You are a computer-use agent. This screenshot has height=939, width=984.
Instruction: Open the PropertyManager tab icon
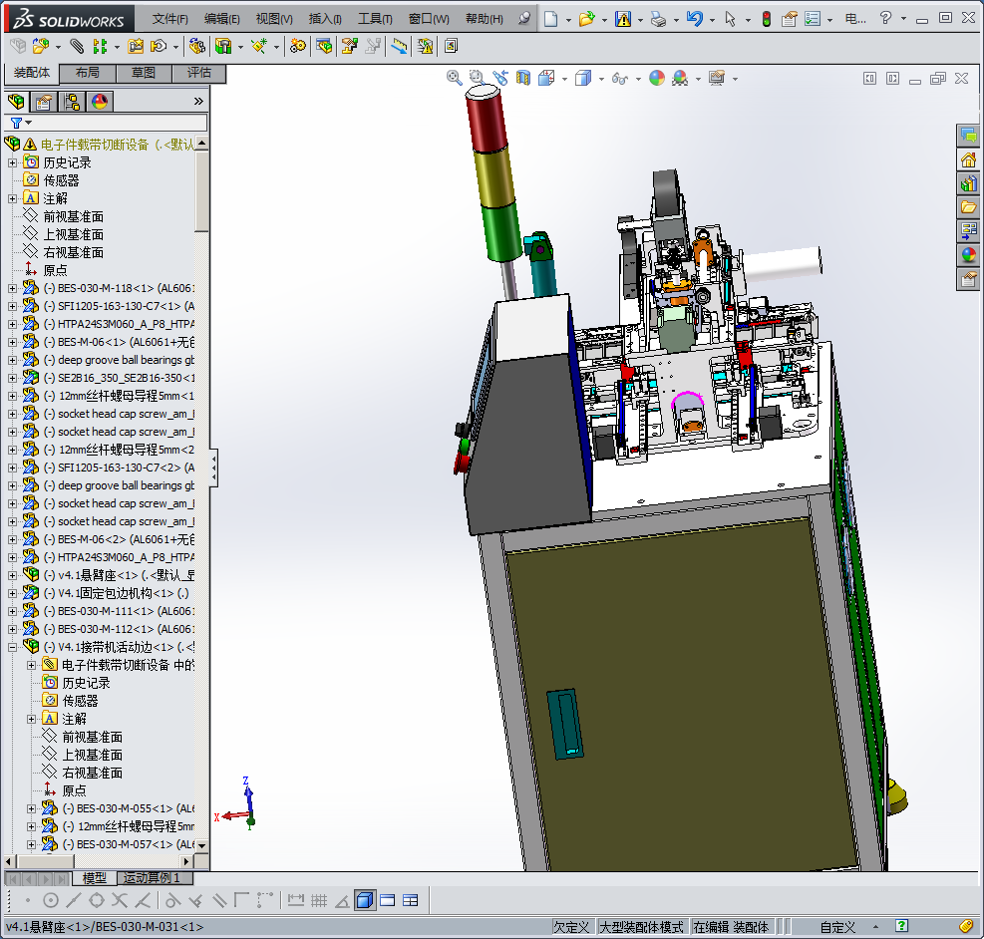[43, 101]
